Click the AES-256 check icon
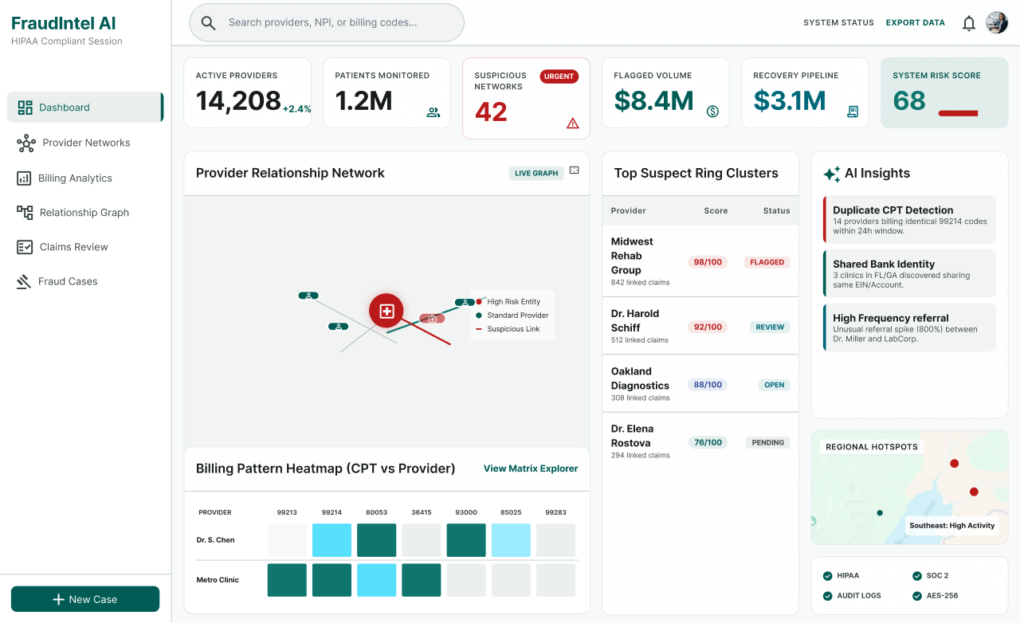Screen dimensions: 1020x623 (x=916, y=596)
